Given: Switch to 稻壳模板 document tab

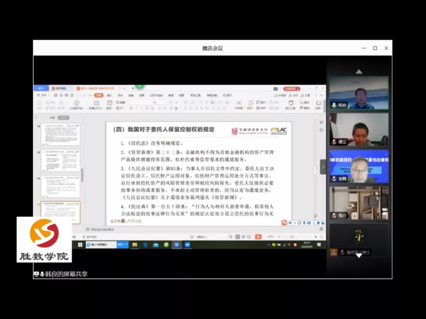Looking at the screenshot, I should tap(61, 89).
